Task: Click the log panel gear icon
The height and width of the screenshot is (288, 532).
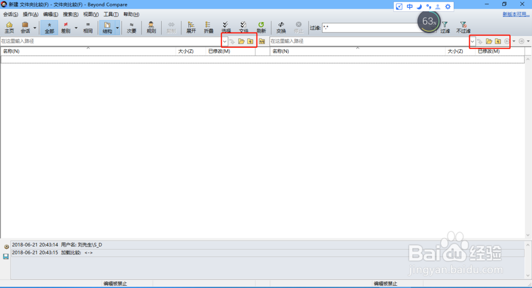Action: pos(6,247)
